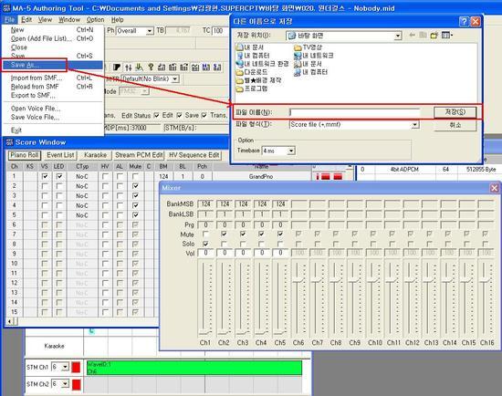Open the Edit menu

[x=26, y=20]
